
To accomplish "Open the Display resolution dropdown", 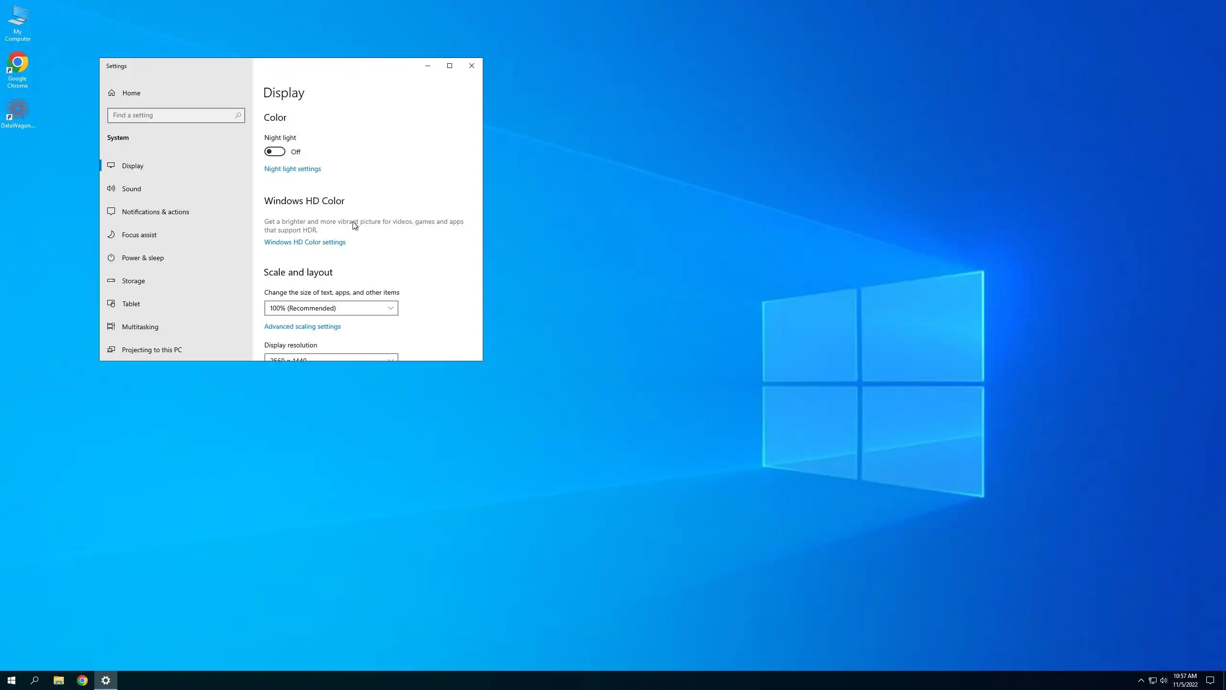I will pos(331,358).
